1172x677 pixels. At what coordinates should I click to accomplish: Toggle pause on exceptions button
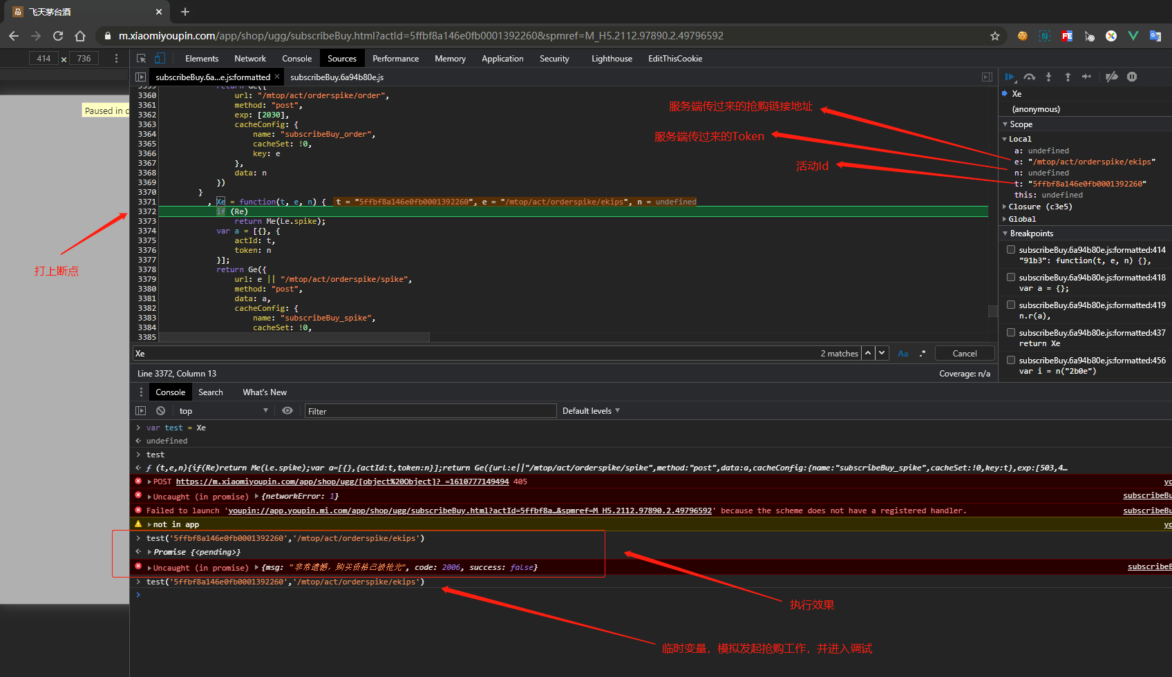1132,77
